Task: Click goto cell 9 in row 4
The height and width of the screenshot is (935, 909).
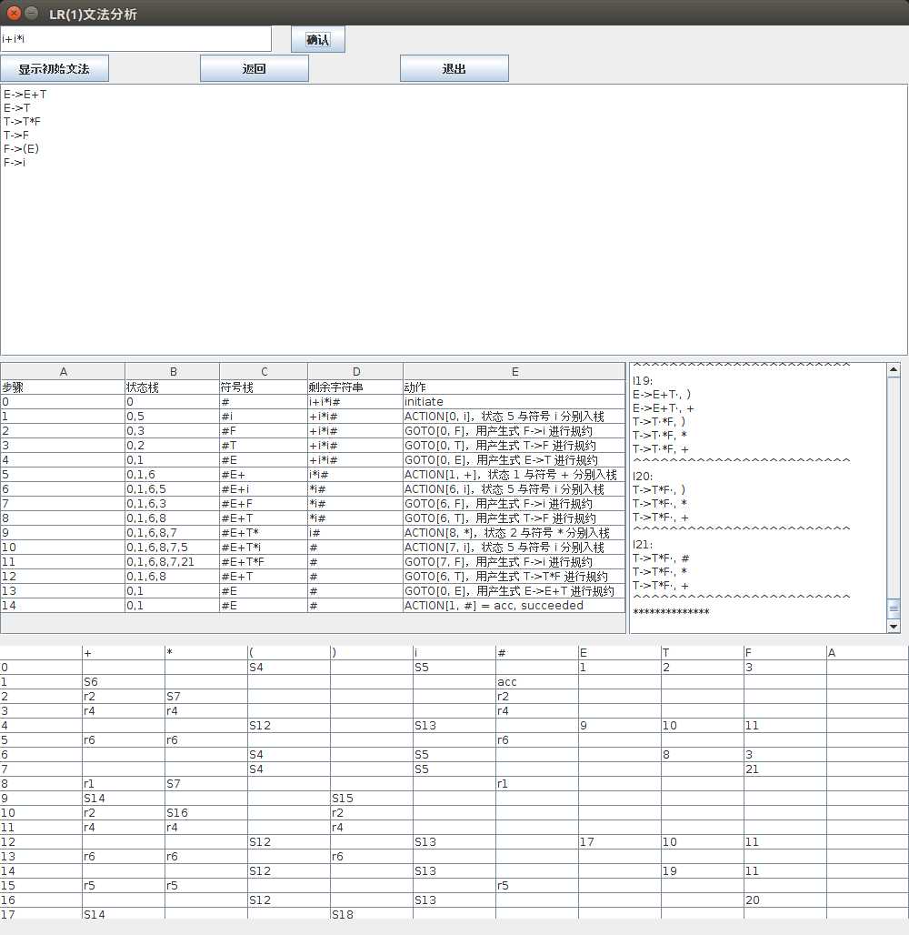Action: [x=619, y=725]
